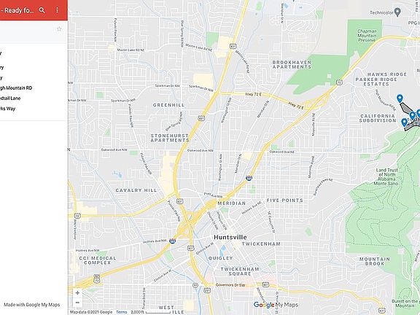Viewport: 420px width, 315px height.
Task: Zoom out with the minus button
Action: 77,303
